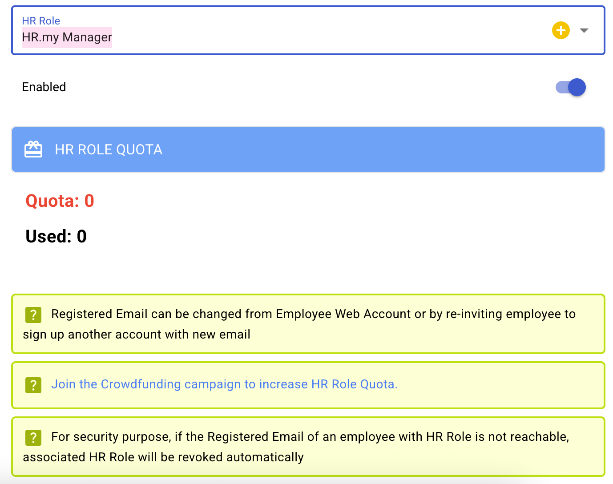Click the HR ROLE QUOTA header bar
Screen dimensions: 613x484
(356, 149)
